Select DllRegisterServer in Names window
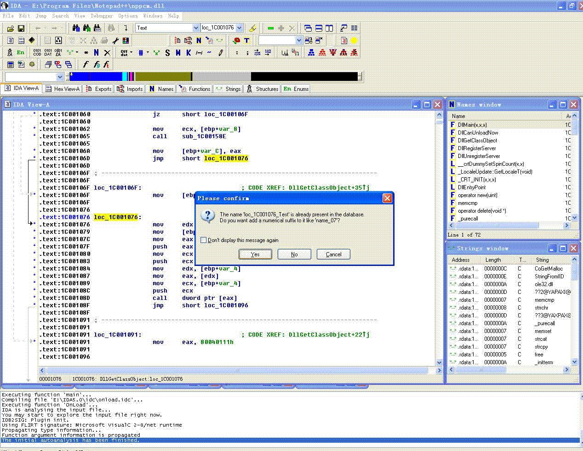This screenshot has height=451, width=583. pos(477,148)
